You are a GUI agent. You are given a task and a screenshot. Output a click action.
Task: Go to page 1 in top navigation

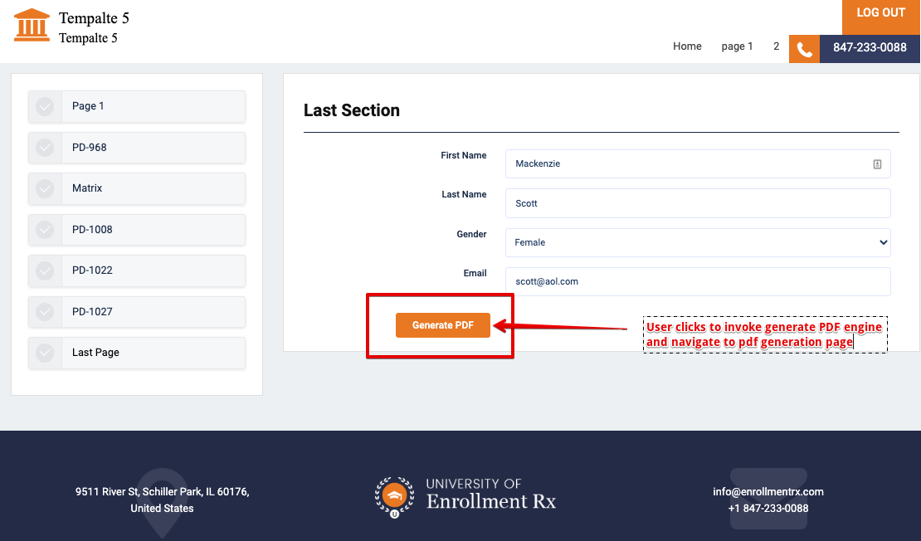737,46
